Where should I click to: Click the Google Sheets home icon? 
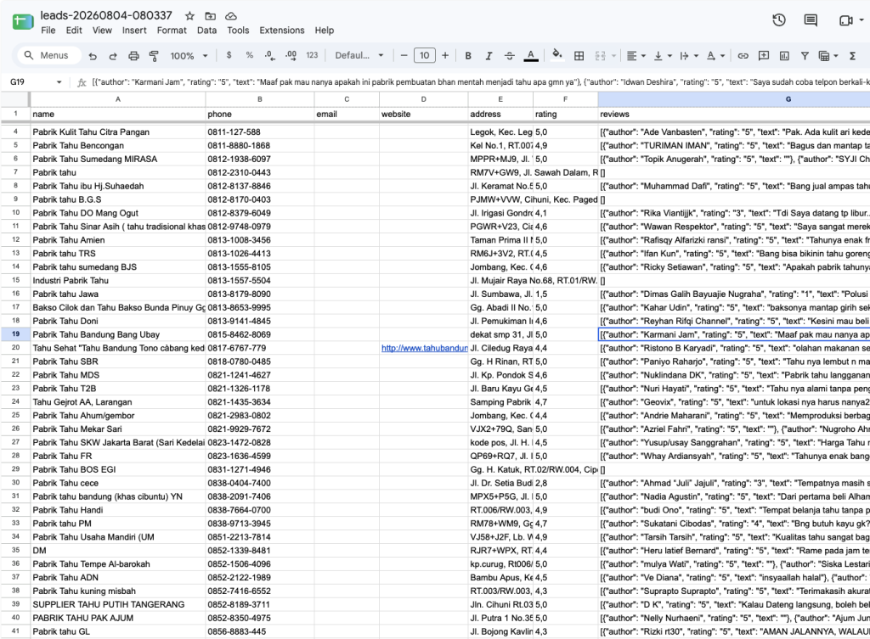tap(23, 22)
